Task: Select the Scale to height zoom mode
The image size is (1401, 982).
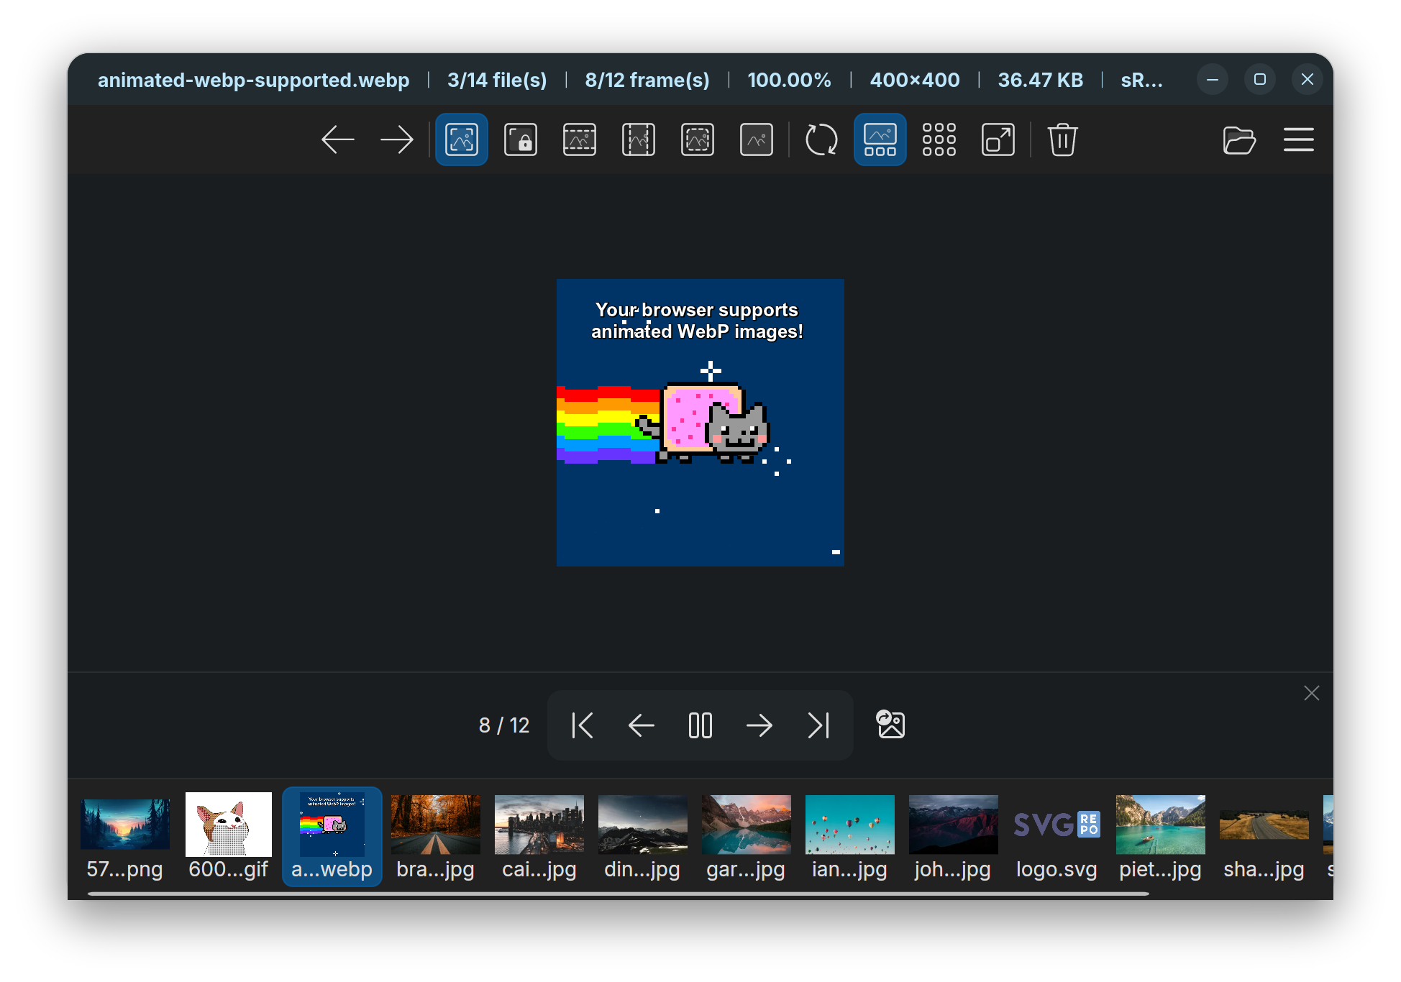Action: [x=639, y=139]
